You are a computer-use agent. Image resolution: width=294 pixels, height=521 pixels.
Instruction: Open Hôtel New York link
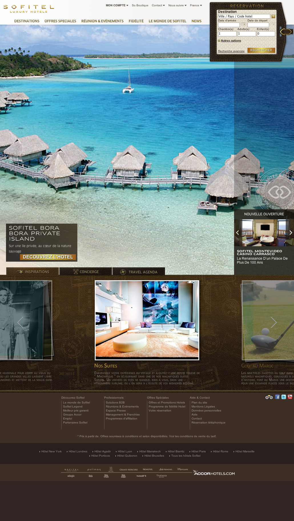tap(51, 452)
